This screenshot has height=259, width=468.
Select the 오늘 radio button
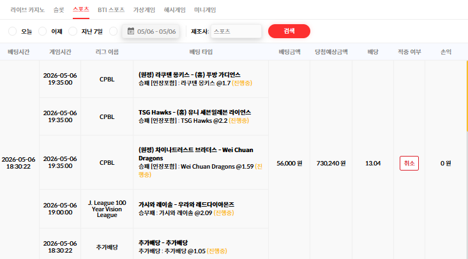pos(13,31)
